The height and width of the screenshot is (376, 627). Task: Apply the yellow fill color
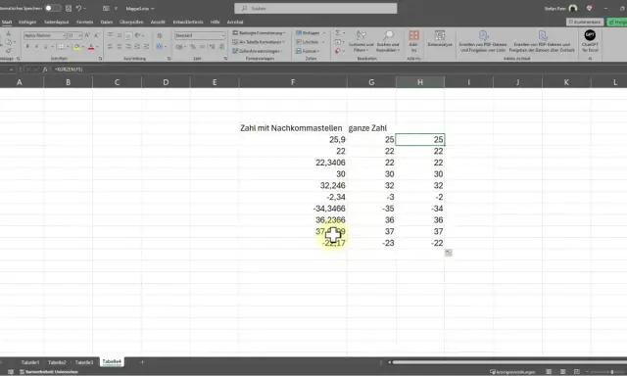click(76, 47)
